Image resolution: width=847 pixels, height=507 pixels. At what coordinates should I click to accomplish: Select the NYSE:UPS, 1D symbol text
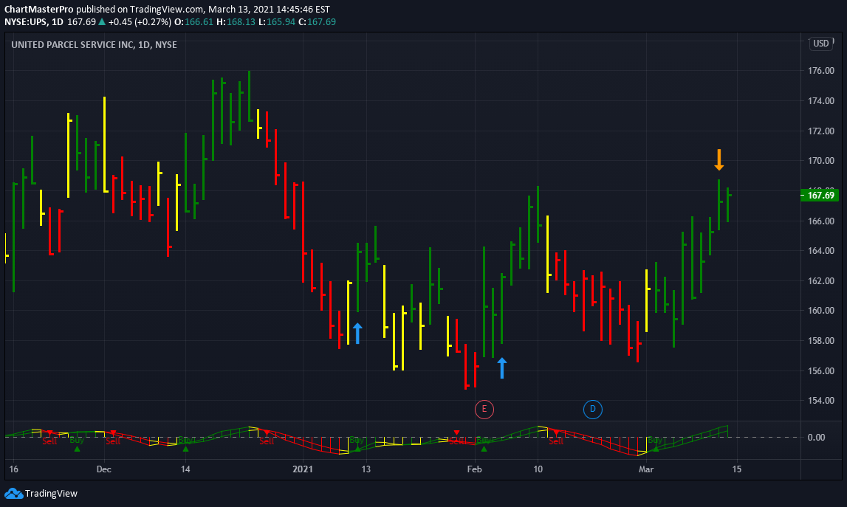(x=33, y=22)
